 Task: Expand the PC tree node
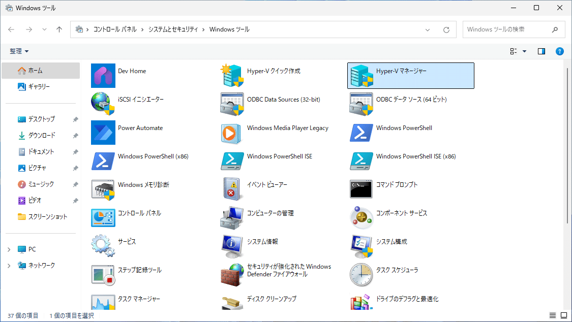(9, 249)
